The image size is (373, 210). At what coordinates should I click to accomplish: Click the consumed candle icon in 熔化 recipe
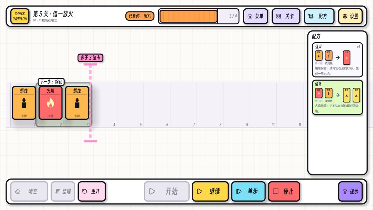(x=328, y=93)
